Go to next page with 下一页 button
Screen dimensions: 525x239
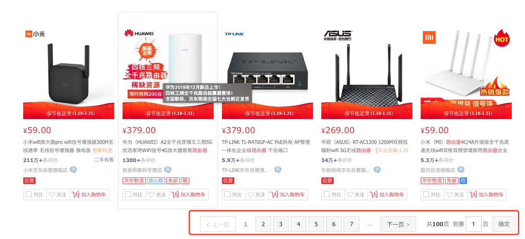[398, 224]
